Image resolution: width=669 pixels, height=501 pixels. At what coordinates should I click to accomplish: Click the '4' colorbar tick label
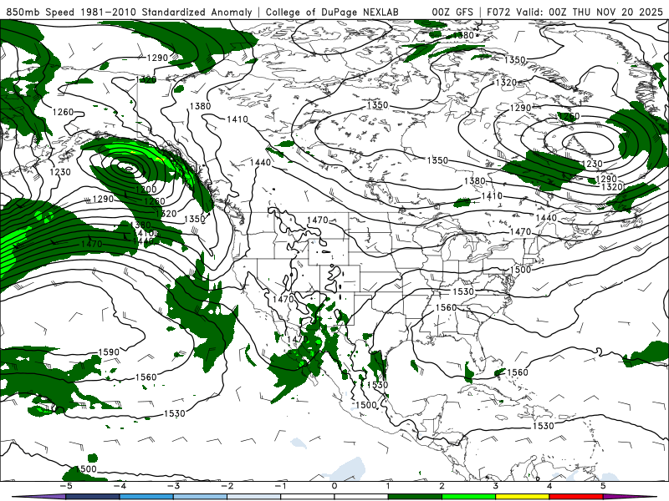tap(549, 486)
